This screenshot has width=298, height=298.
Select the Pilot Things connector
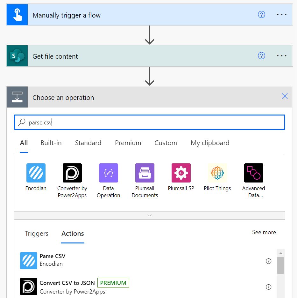point(217,177)
